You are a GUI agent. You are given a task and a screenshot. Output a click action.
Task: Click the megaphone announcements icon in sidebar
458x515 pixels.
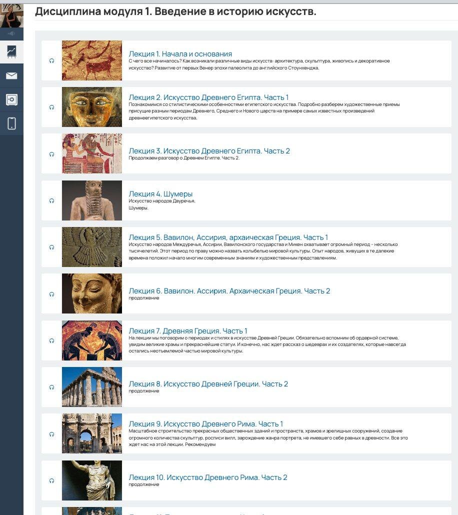pyautogui.click(x=11, y=33)
